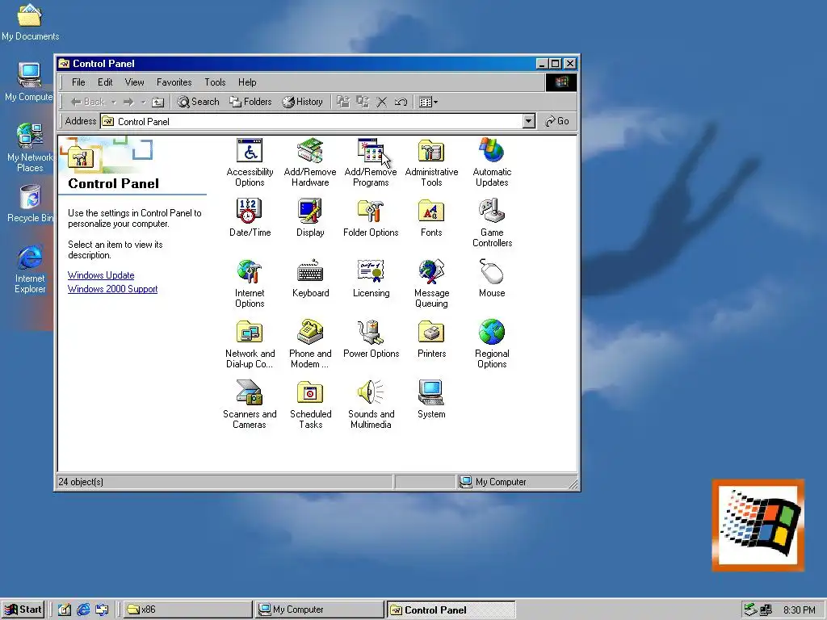Select Internet Explorer desktop icon
Viewport: 827px width, 620px height.
[30, 269]
